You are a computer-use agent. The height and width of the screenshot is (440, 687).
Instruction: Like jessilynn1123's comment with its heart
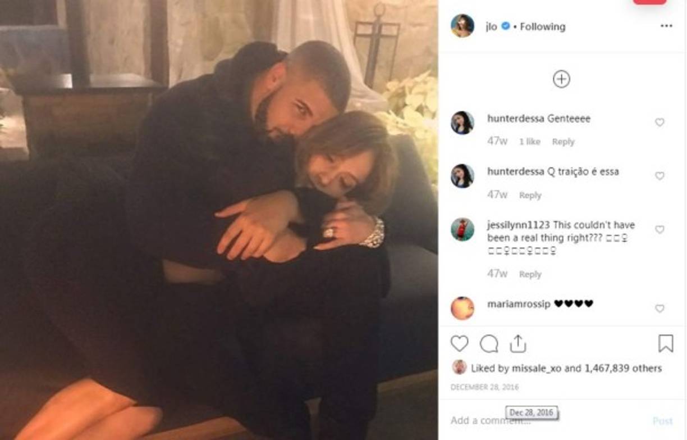coord(659,228)
